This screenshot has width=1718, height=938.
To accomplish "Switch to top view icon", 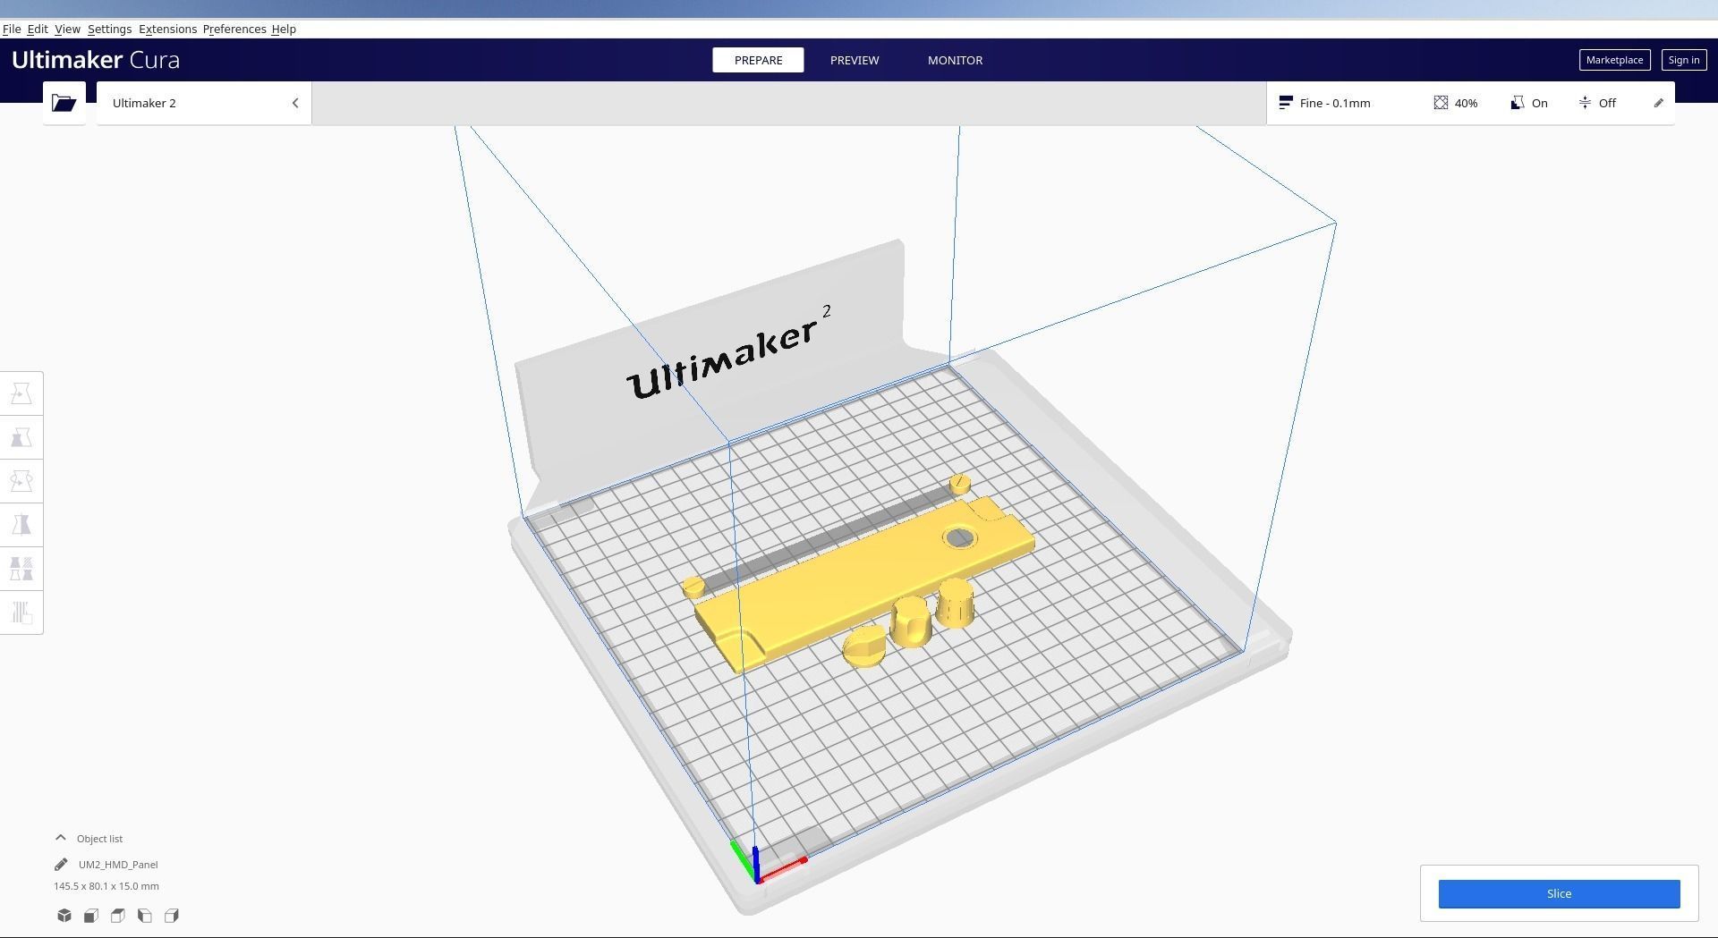I will [x=118, y=916].
